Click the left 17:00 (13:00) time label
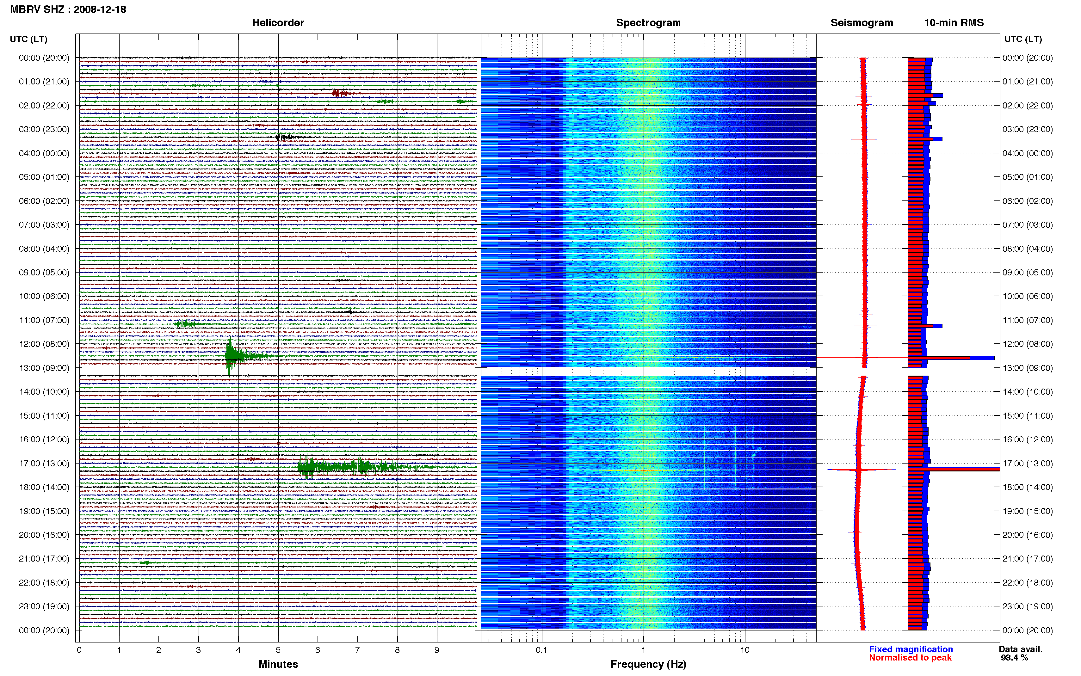This screenshot has width=1081, height=676. pyautogui.click(x=44, y=463)
